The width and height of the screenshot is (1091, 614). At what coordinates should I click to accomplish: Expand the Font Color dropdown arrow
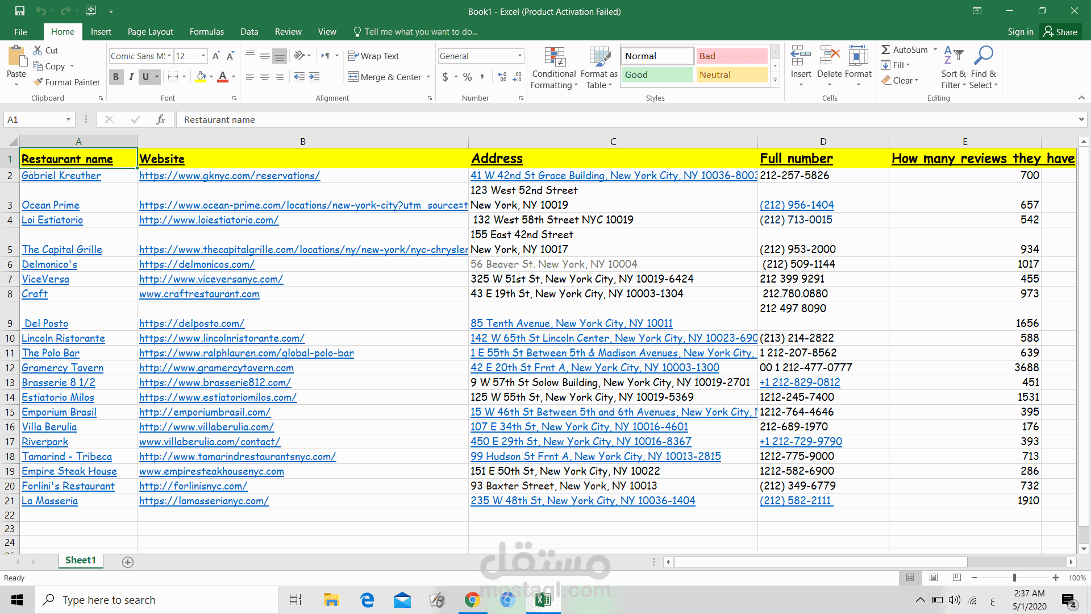point(234,76)
